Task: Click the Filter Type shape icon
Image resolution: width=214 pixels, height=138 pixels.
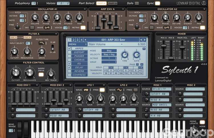Action: [x=42, y=43]
